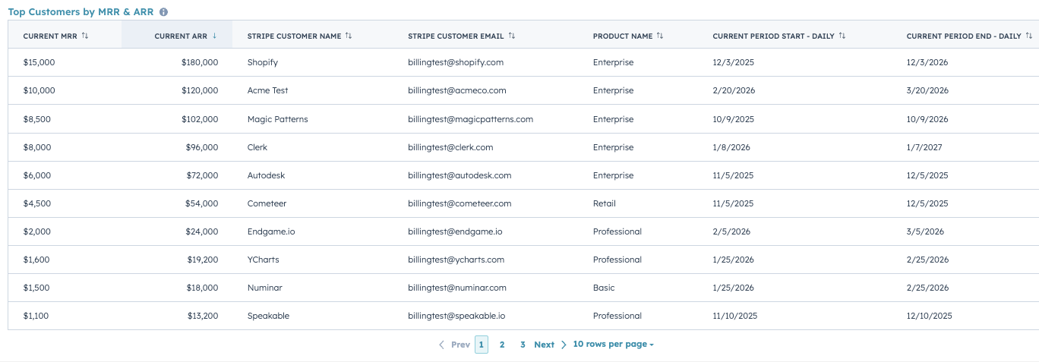Select page 1 in pagination
This screenshot has width=1039, height=362.
pos(482,345)
